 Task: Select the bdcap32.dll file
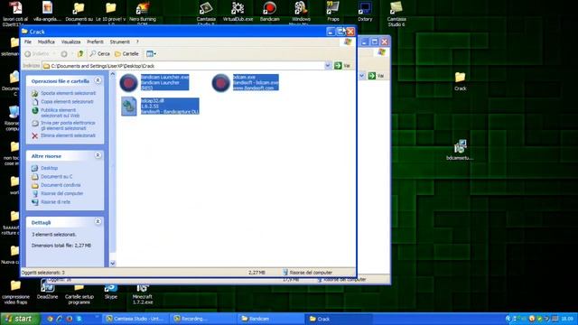(x=160, y=107)
